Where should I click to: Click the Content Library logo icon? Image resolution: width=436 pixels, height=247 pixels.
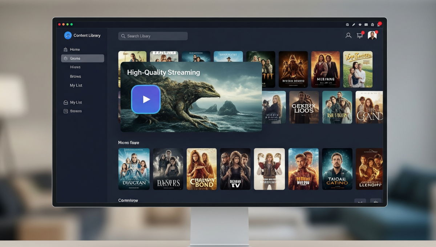tap(68, 35)
